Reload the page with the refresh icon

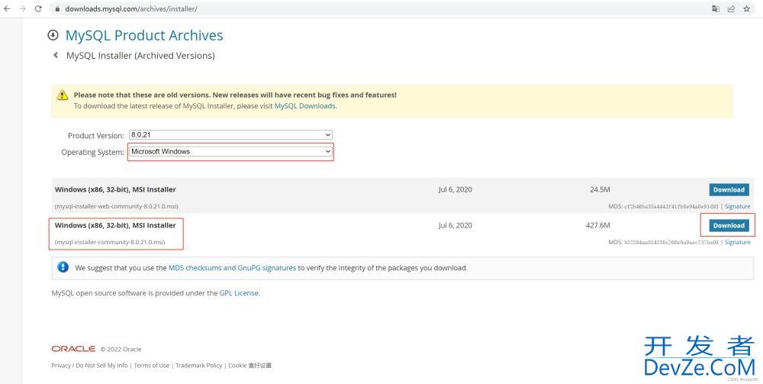[38, 8]
